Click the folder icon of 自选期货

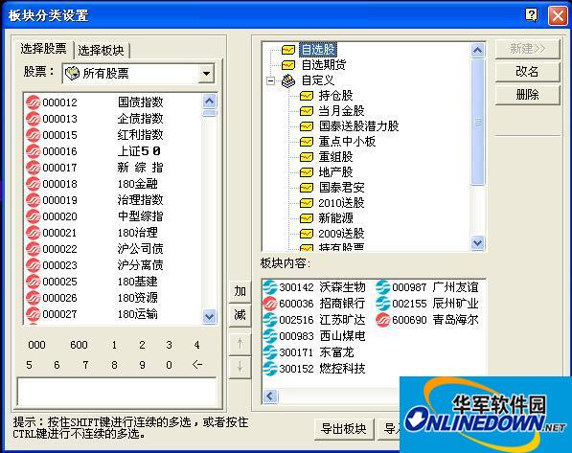tap(288, 65)
